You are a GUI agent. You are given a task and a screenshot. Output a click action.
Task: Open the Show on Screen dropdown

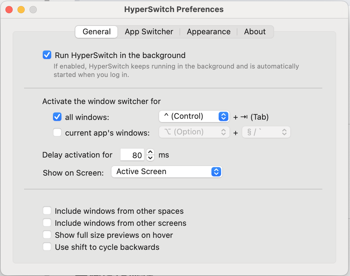[167, 172]
